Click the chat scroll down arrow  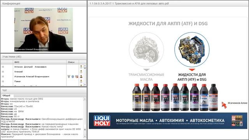pyautogui.click(x=85, y=136)
